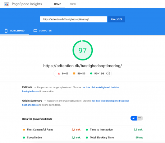Click the orange square 50–89 icon
The height and width of the screenshot is (143, 165).
pyautogui.click(x=74, y=73)
